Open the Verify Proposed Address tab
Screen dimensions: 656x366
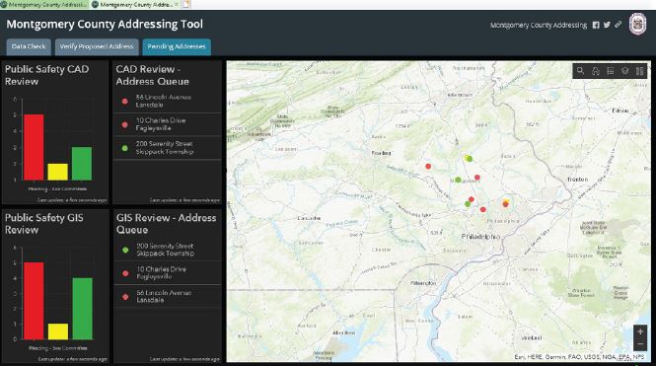[97, 46]
